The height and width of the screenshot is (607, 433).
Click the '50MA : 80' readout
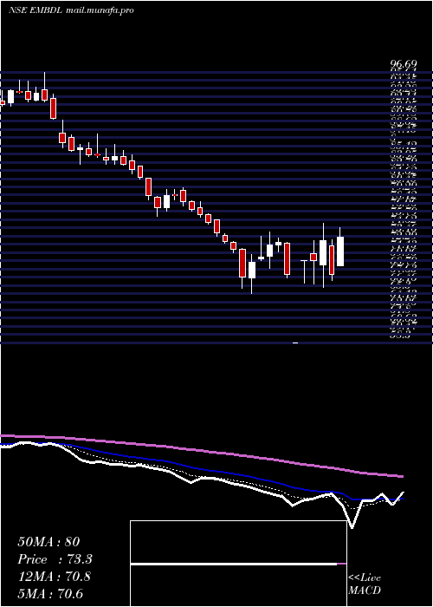pos(49,542)
